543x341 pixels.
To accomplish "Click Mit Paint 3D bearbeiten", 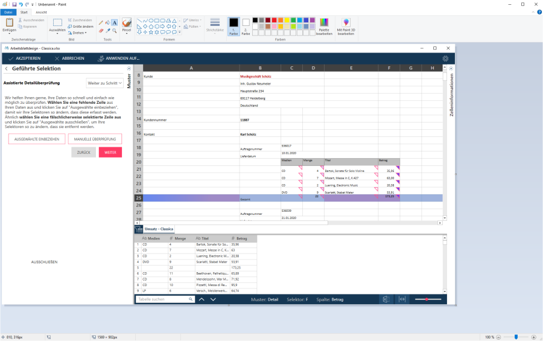I will click(346, 27).
